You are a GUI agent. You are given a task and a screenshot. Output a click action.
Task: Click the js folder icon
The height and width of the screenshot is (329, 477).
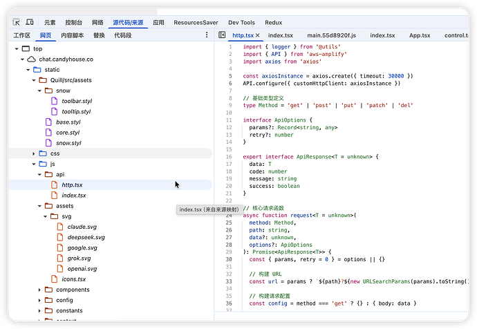pyautogui.click(x=43, y=164)
